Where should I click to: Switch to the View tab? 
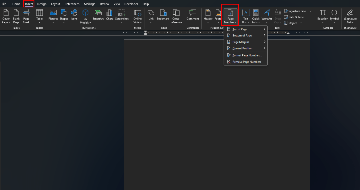pyautogui.click(x=117, y=4)
